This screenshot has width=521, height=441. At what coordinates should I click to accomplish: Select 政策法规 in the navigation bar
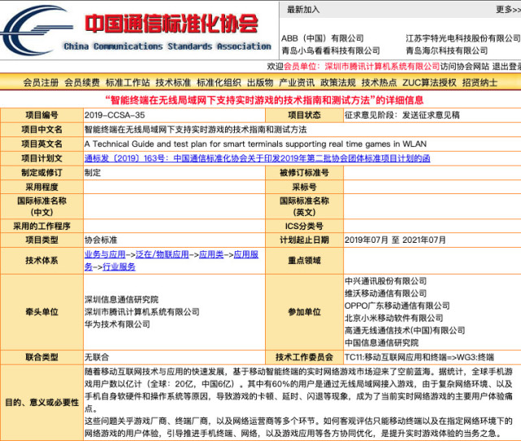[x=338, y=83]
